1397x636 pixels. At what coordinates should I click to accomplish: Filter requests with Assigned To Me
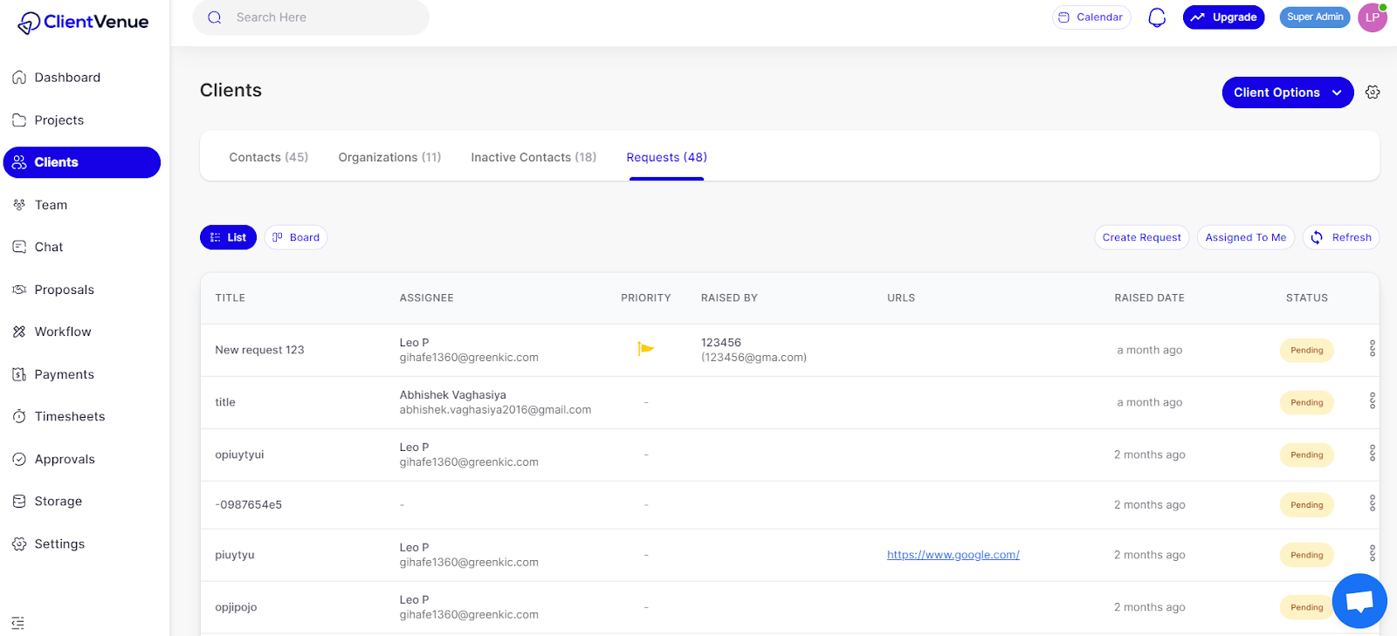coord(1245,237)
